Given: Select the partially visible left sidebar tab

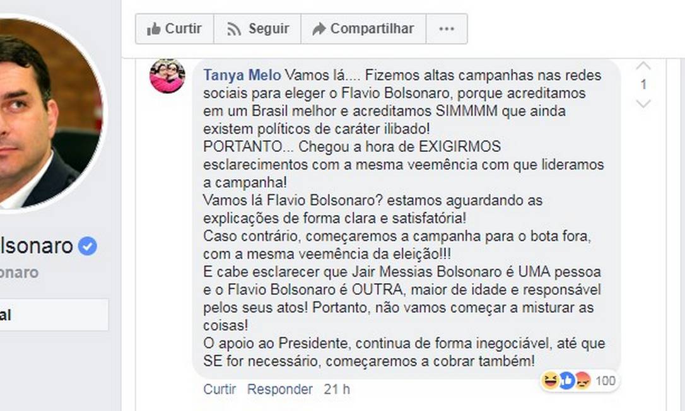Looking at the screenshot, I should (x=50, y=315).
